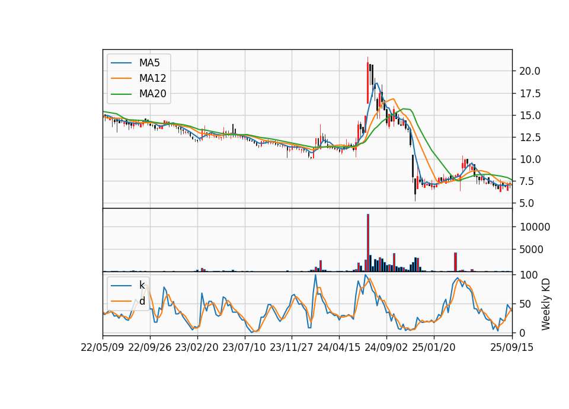Click the 0 label on KD axis

[523, 333]
